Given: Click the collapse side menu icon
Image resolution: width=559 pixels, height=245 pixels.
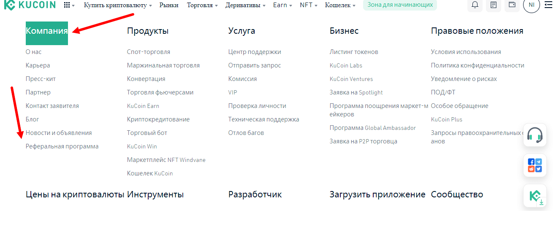Looking at the screenshot, I should pos(548,5).
